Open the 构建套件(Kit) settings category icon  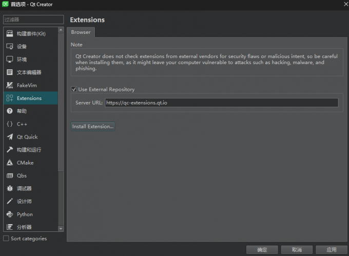tap(9, 33)
